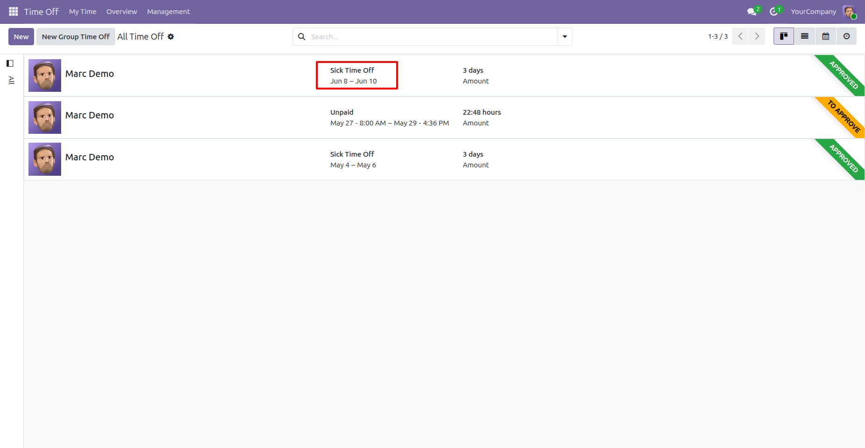Click the Time Off app title

[x=42, y=12]
